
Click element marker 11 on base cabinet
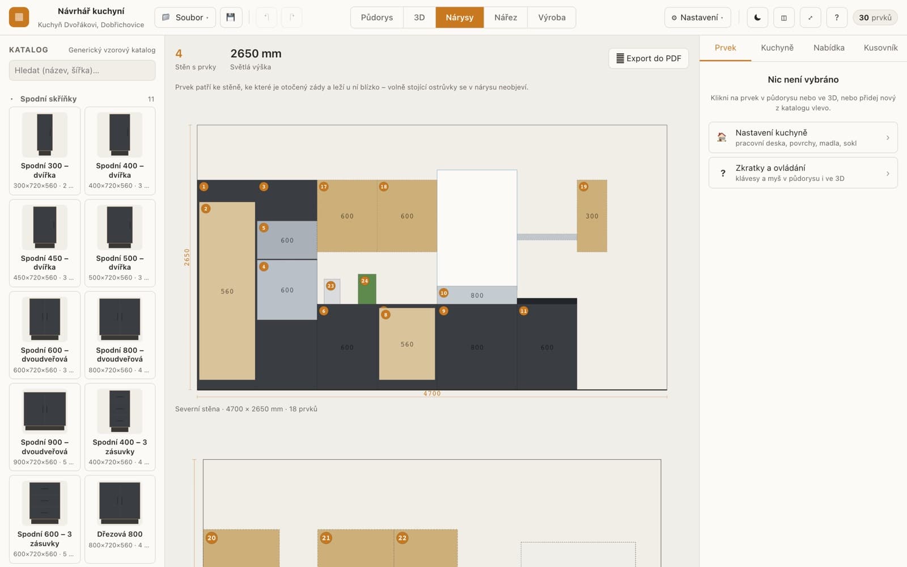click(x=524, y=311)
